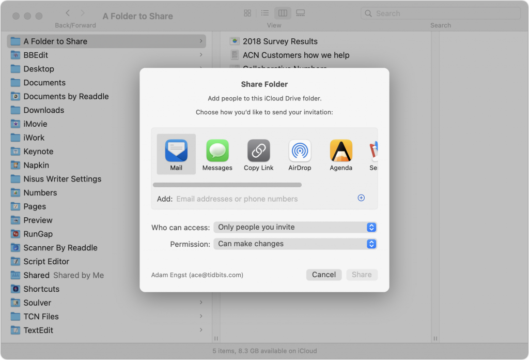This screenshot has width=529, height=360.
Task: Open the 2018 Survey Results file
Action: (280, 41)
